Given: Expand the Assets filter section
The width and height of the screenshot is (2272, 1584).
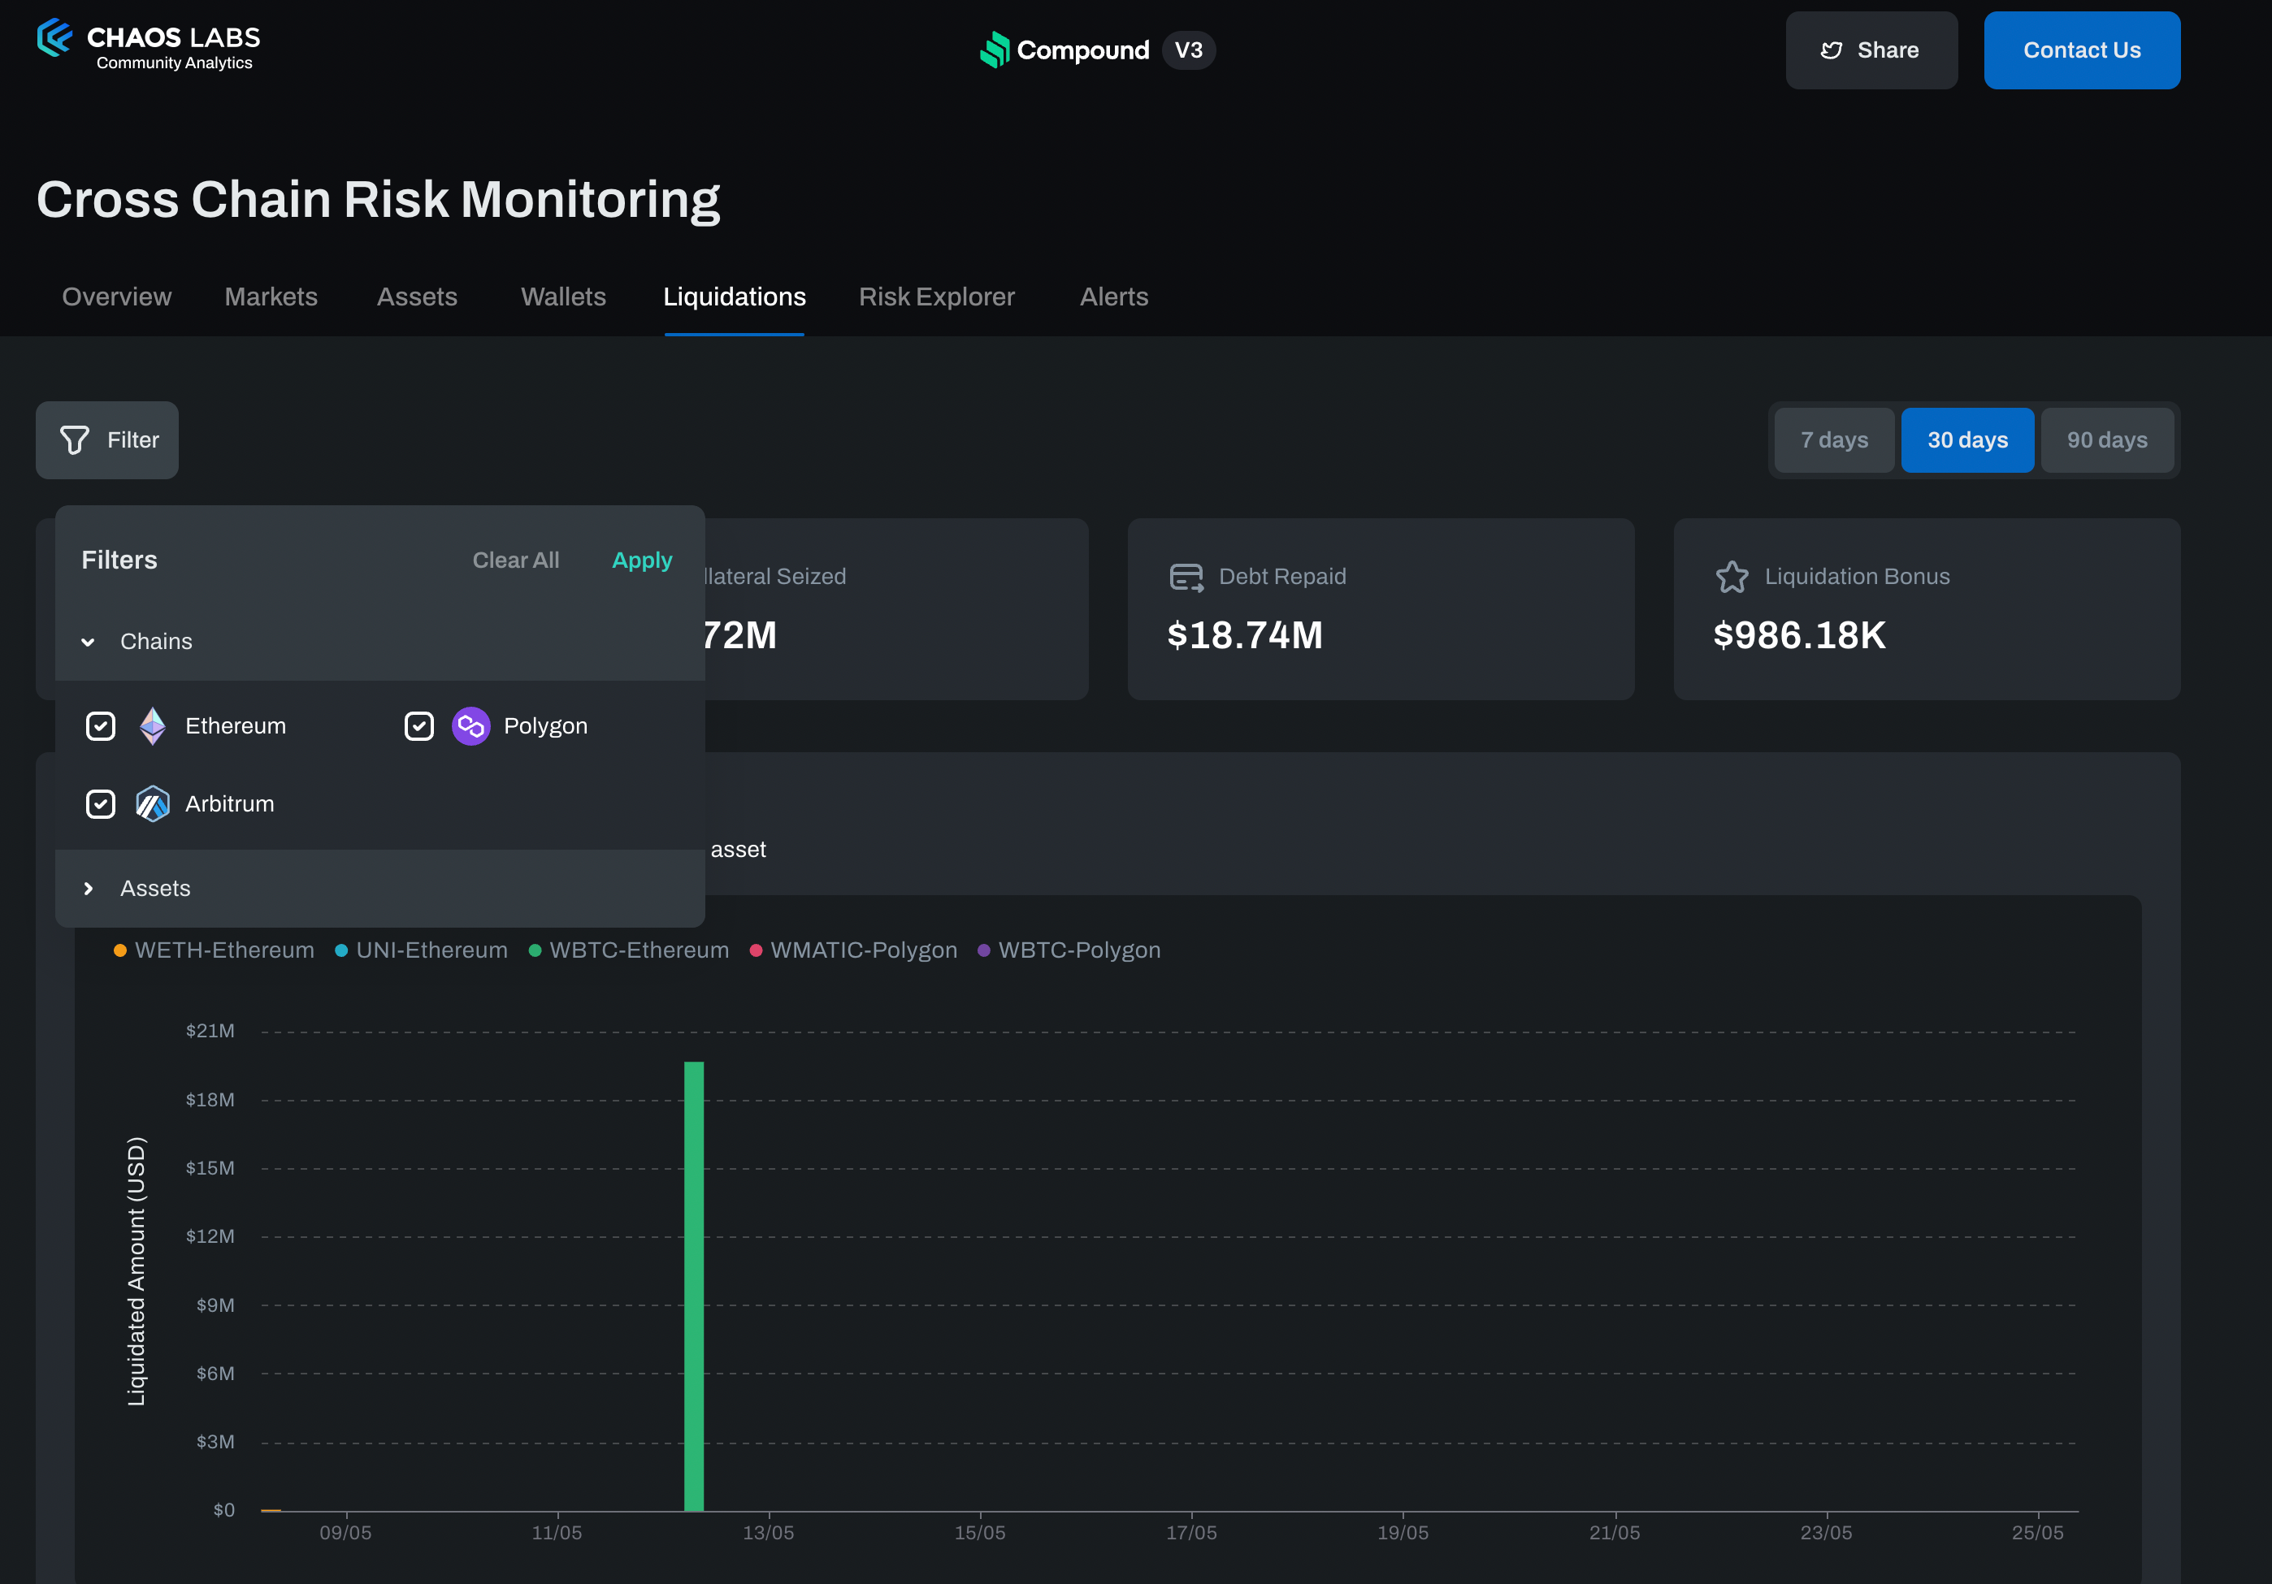Looking at the screenshot, I should point(89,889).
